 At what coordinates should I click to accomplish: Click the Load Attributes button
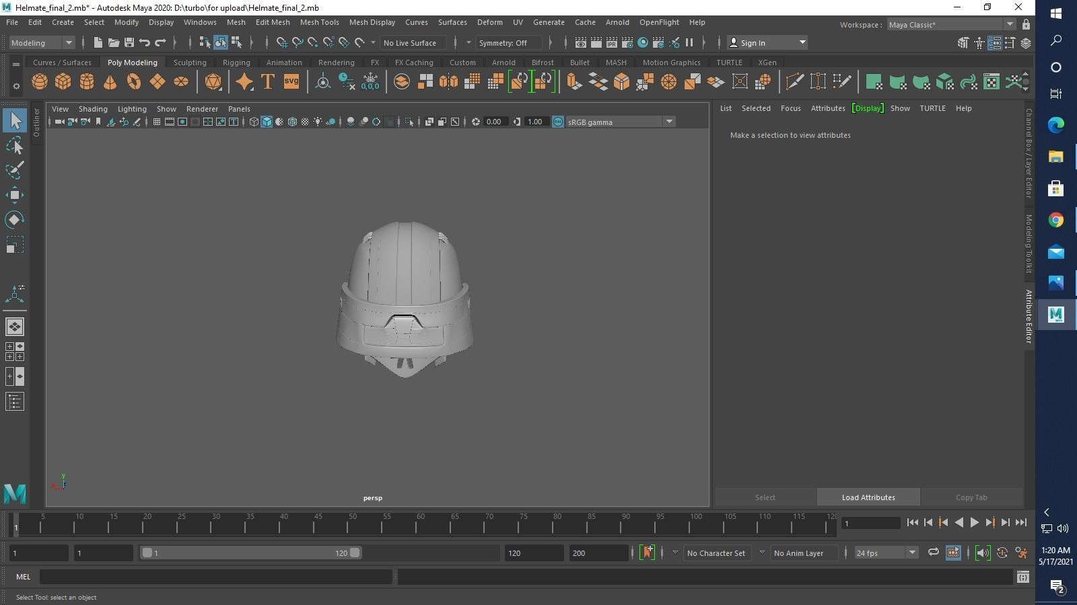pyautogui.click(x=868, y=497)
